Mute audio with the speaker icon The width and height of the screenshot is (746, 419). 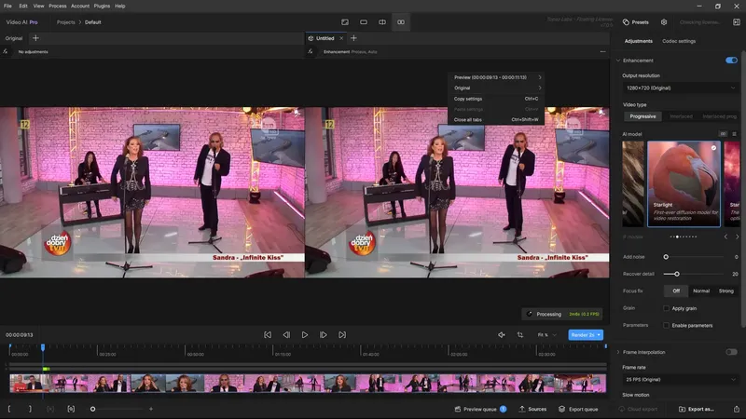tap(502, 335)
